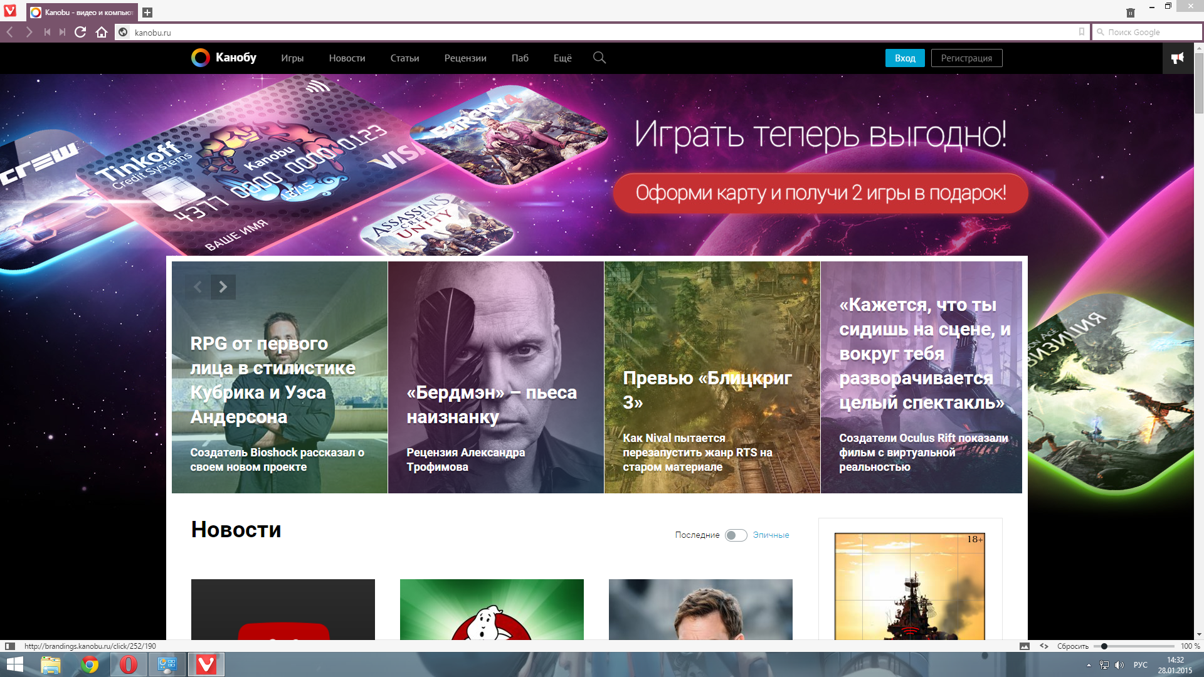The width and height of the screenshot is (1204, 677).
Task: Open the taskbar control panel app icon
Action: pyautogui.click(x=167, y=664)
